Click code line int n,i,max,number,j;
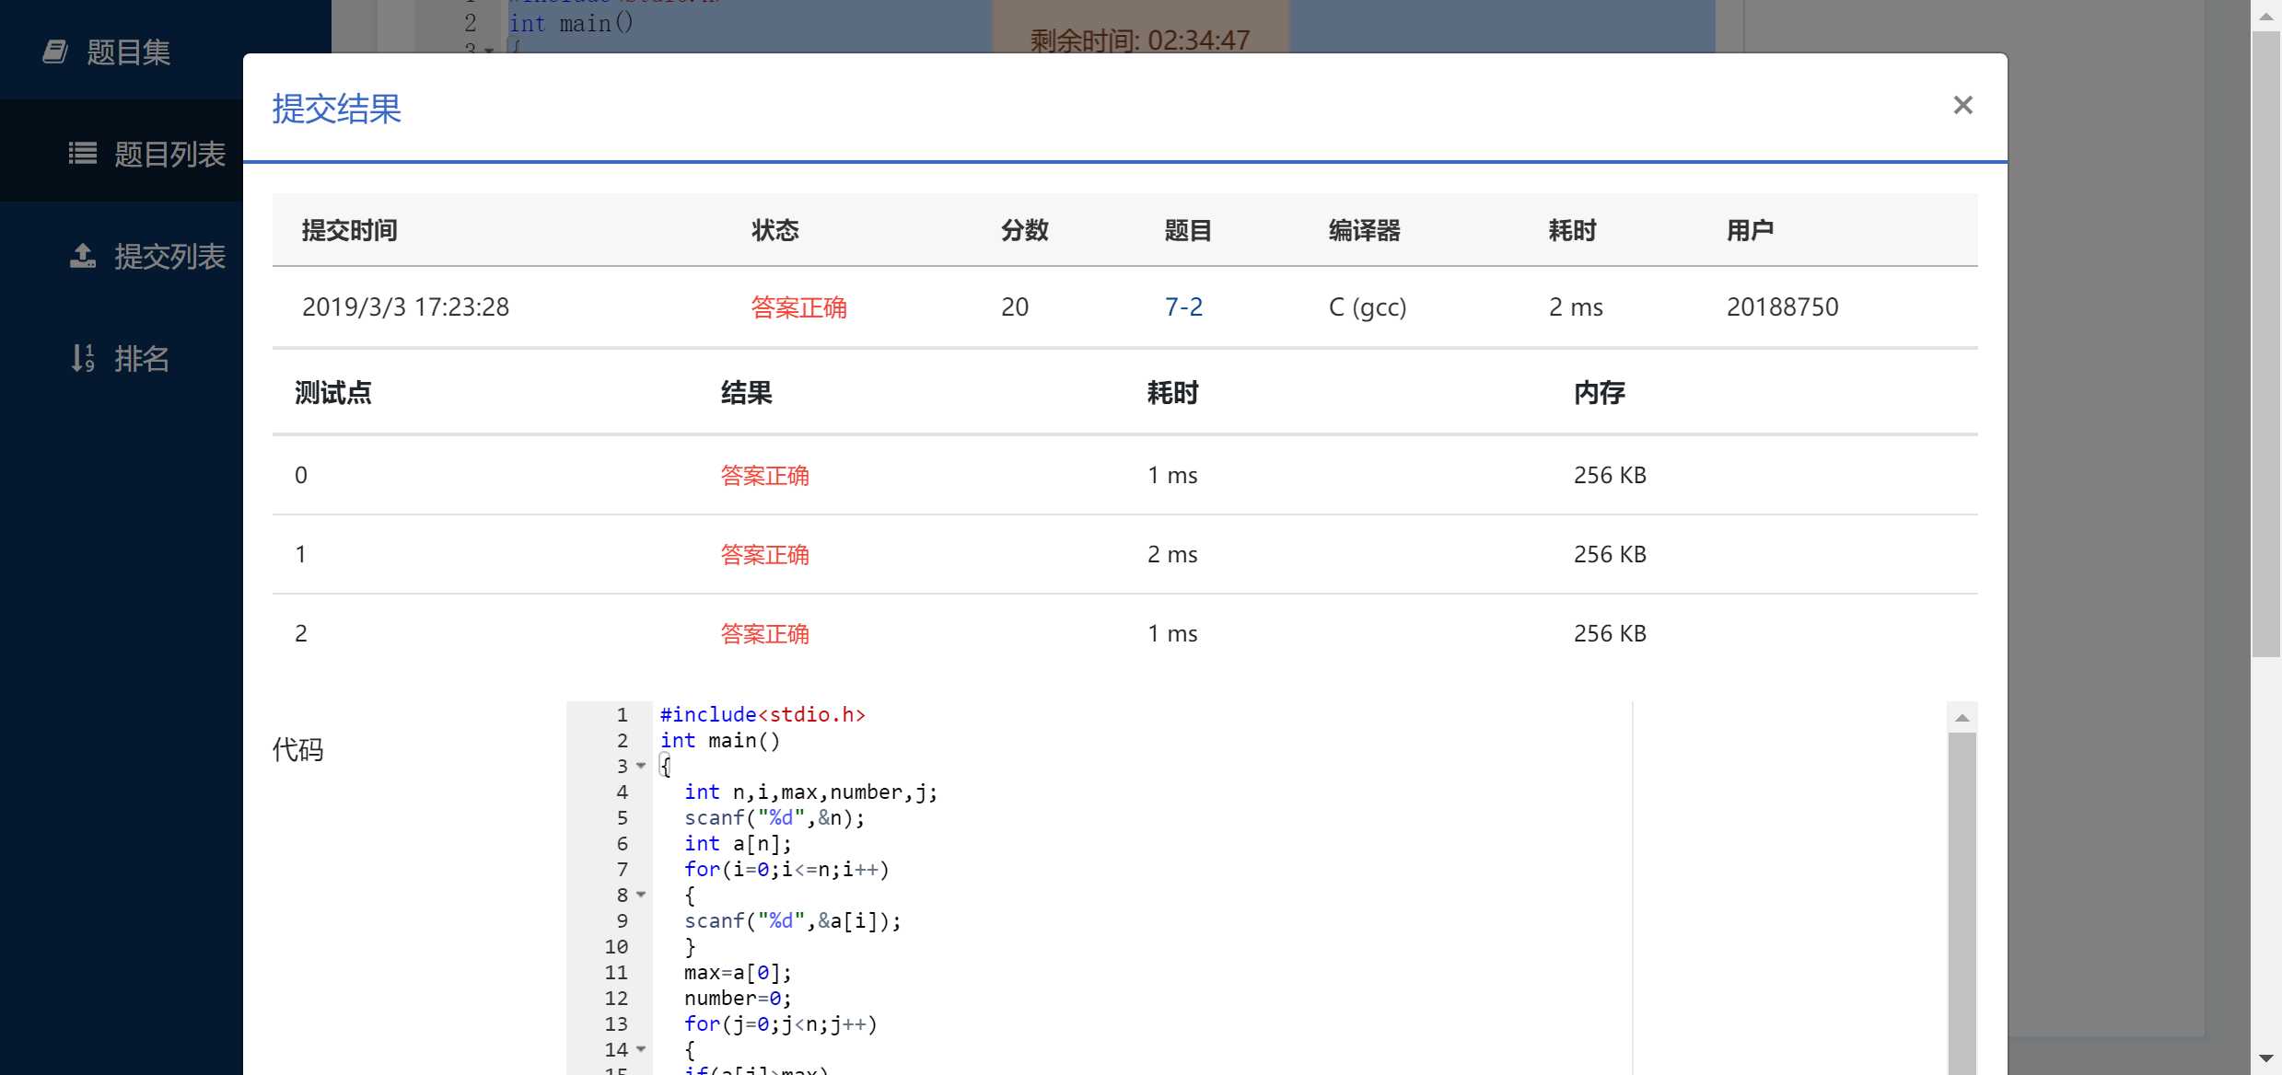Image resolution: width=2282 pixels, height=1075 pixels. tap(810, 792)
